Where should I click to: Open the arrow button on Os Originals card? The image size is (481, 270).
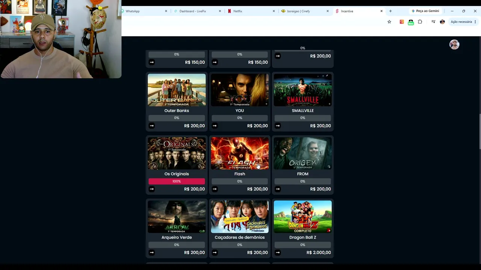(x=152, y=189)
